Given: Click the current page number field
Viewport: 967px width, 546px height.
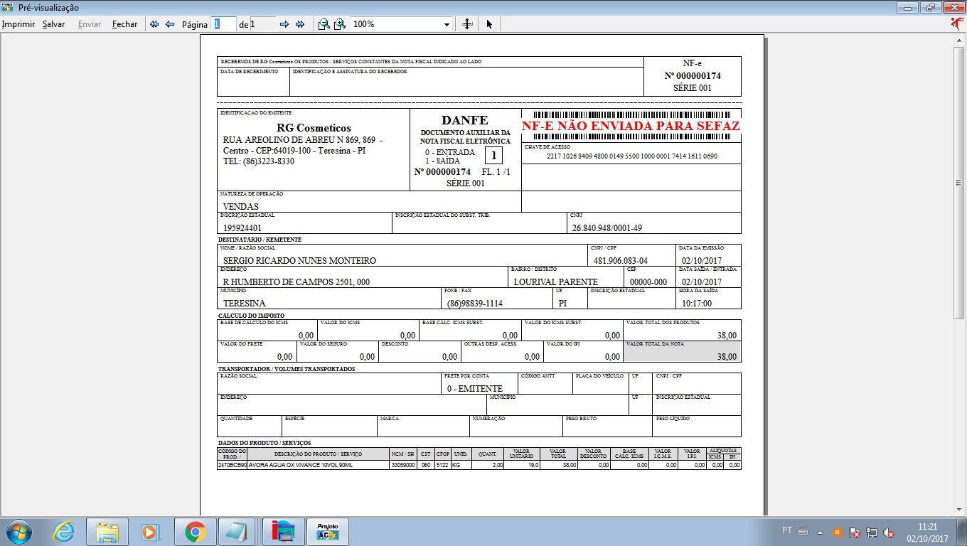Looking at the screenshot, I should point(223,24).
